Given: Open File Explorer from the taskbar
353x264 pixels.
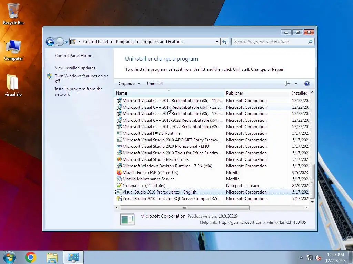Looking at the screenshot, I should pyautogui.click(x=52, y=257).
